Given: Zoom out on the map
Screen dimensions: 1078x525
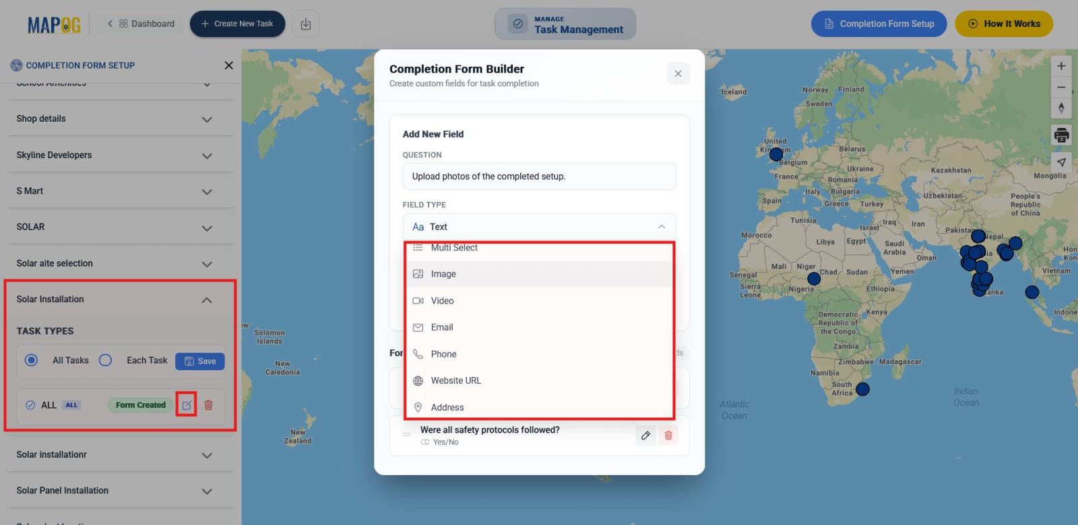Looking at the screenshot, I should [x=1061, y=87].
